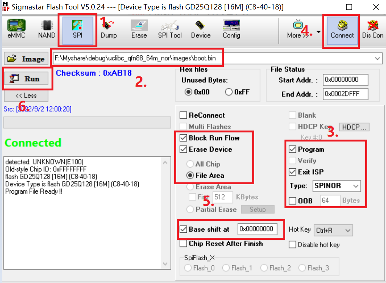Enable the Disable hot key checkbox
Viewport: 386px width, 283px height.
[292, 245]
